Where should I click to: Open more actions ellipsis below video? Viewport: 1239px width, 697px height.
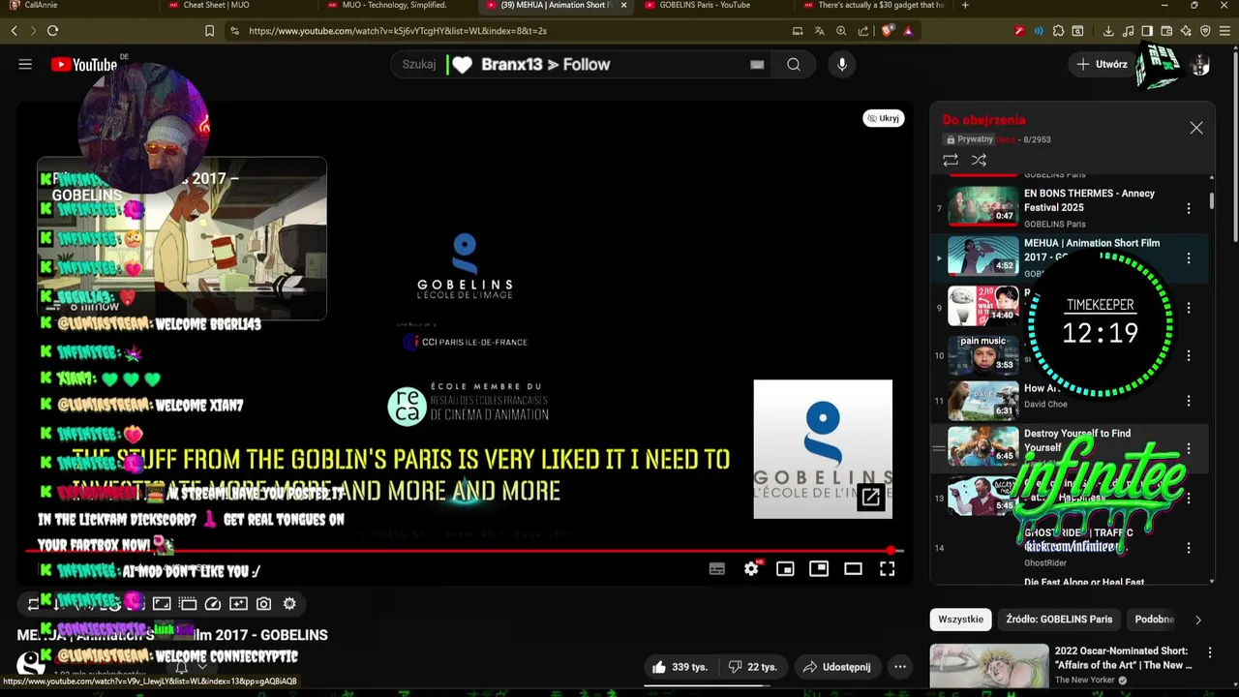900,667
